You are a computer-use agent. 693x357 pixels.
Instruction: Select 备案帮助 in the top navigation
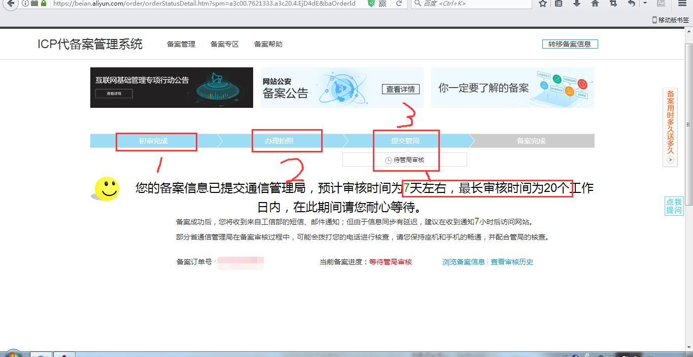[268, 44]
